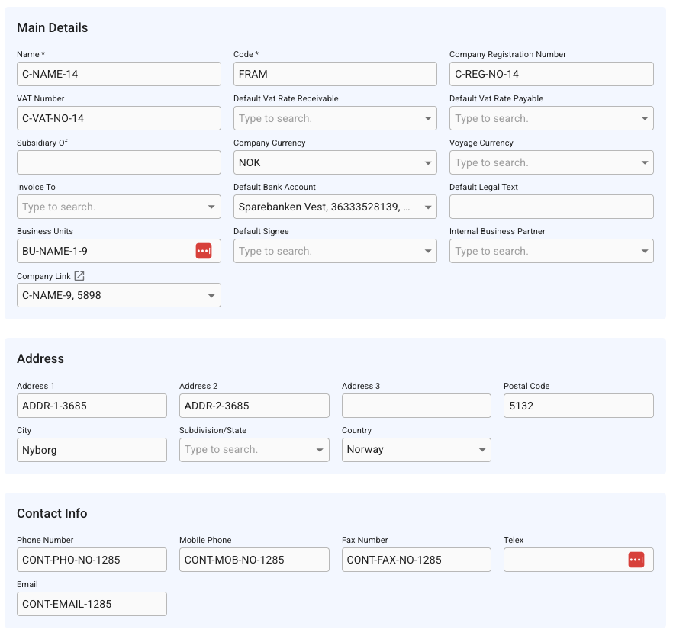Open the Country dropdown showing Norway
Screen dimensions: 673x639
pyautogui.click(x=481, y=450)
